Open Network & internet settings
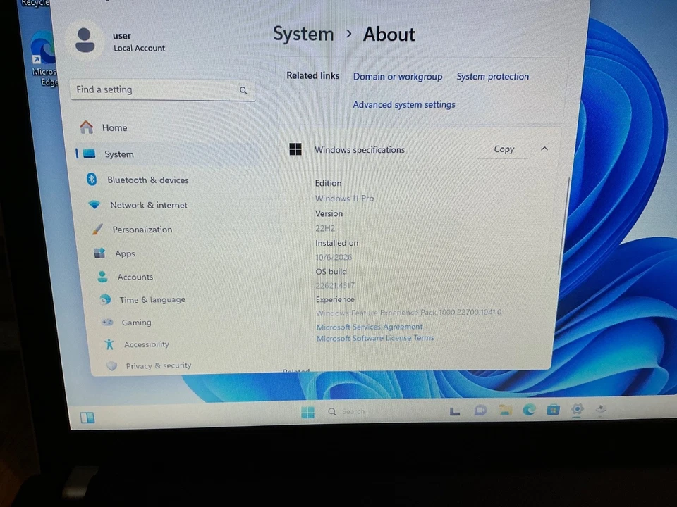This screenshot has height=507, width=677. point(149,205)
